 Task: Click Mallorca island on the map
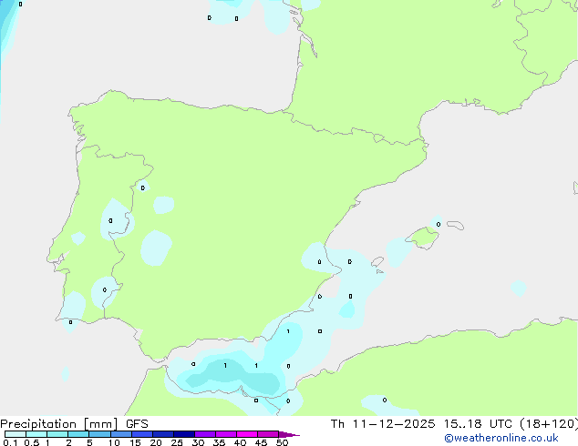tap(424, 238)
